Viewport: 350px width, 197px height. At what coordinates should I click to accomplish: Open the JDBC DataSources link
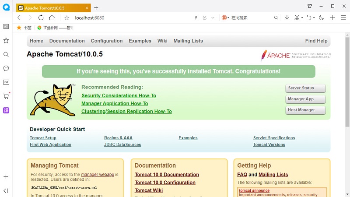pyautogui.click(x=122, y=144)
